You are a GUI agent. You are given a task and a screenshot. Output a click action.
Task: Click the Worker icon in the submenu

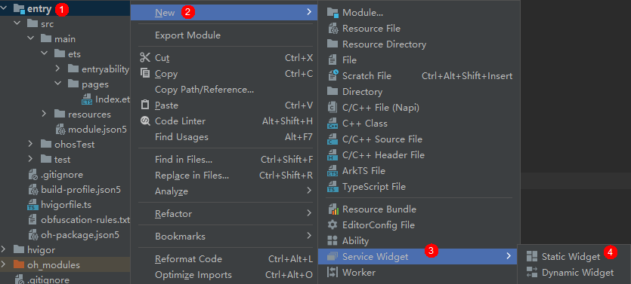click(333, 273)
